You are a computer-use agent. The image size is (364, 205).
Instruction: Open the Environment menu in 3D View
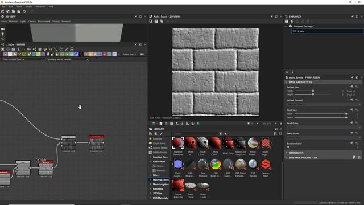tap(44, 22)
